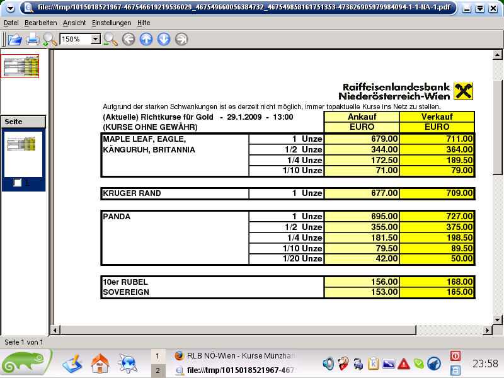This screenshot has width=504, height=378.
Task: Open the Einstellungen menu
Action: 112,23
